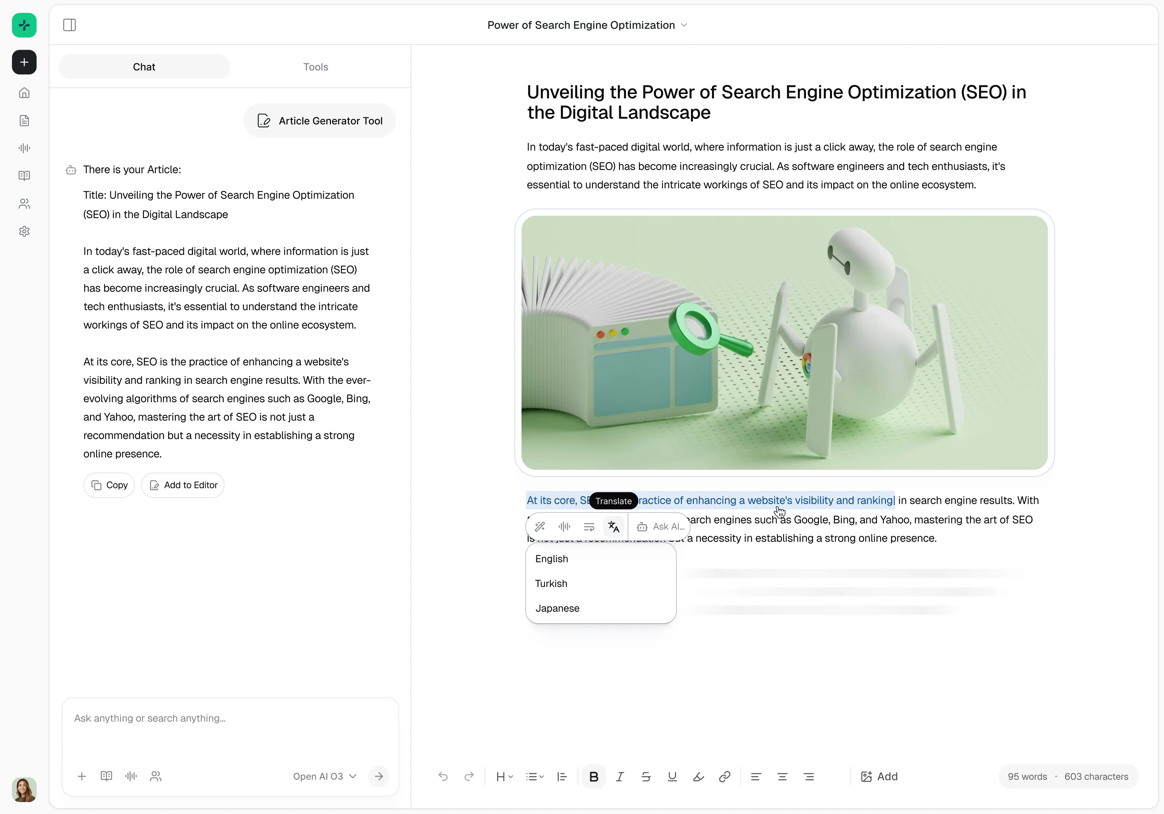Toggle bold formatting

coord(594,777)
